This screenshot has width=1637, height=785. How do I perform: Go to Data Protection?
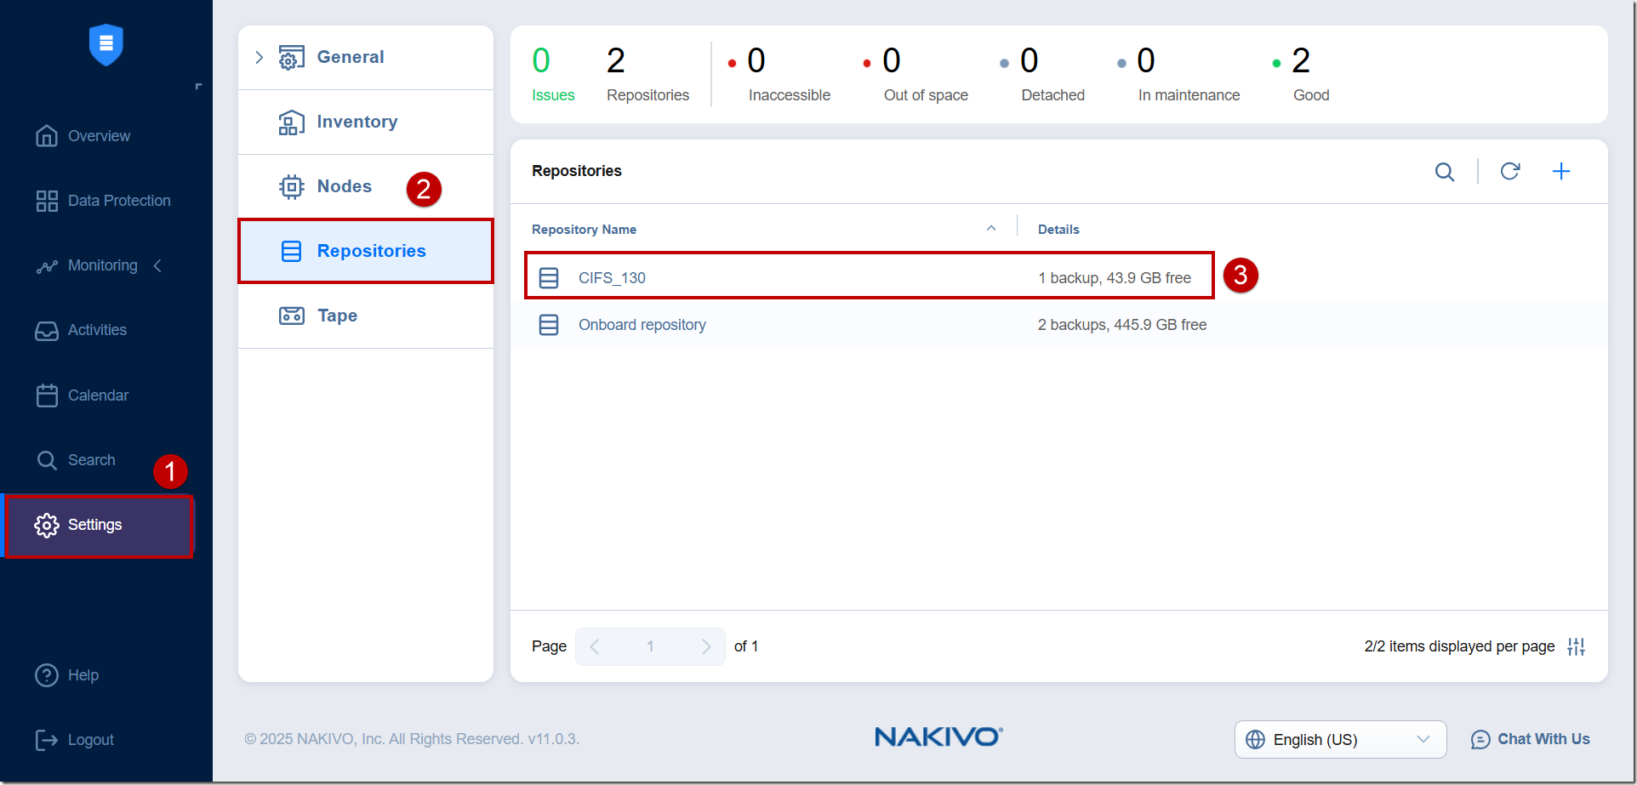[x=119, y=201]
